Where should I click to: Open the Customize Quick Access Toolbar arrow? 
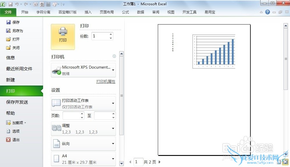point(63,4)
